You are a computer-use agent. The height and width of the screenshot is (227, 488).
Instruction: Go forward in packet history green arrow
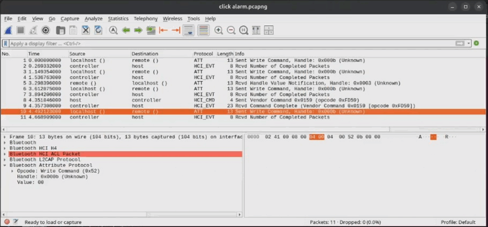pos(138,30)
